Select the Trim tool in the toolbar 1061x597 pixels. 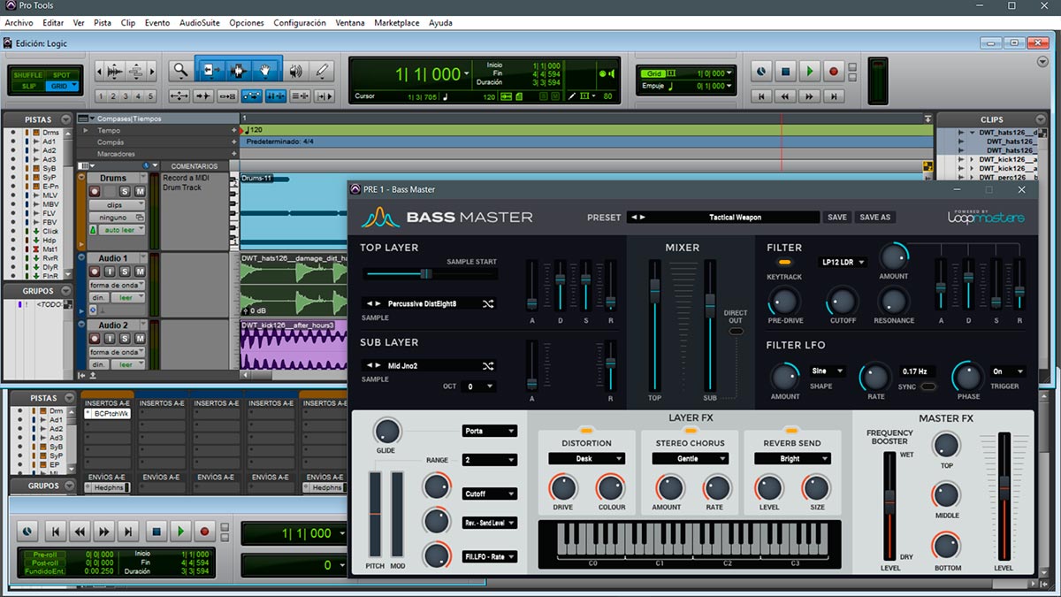click(210, 71)
